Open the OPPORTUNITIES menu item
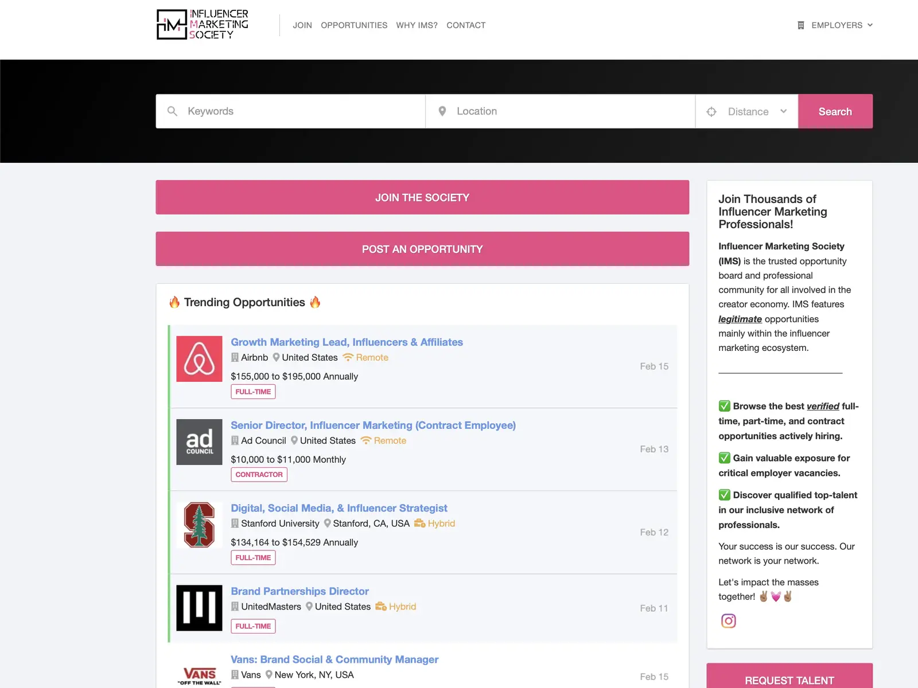918x688 pixels. click(x=354, y=25)
